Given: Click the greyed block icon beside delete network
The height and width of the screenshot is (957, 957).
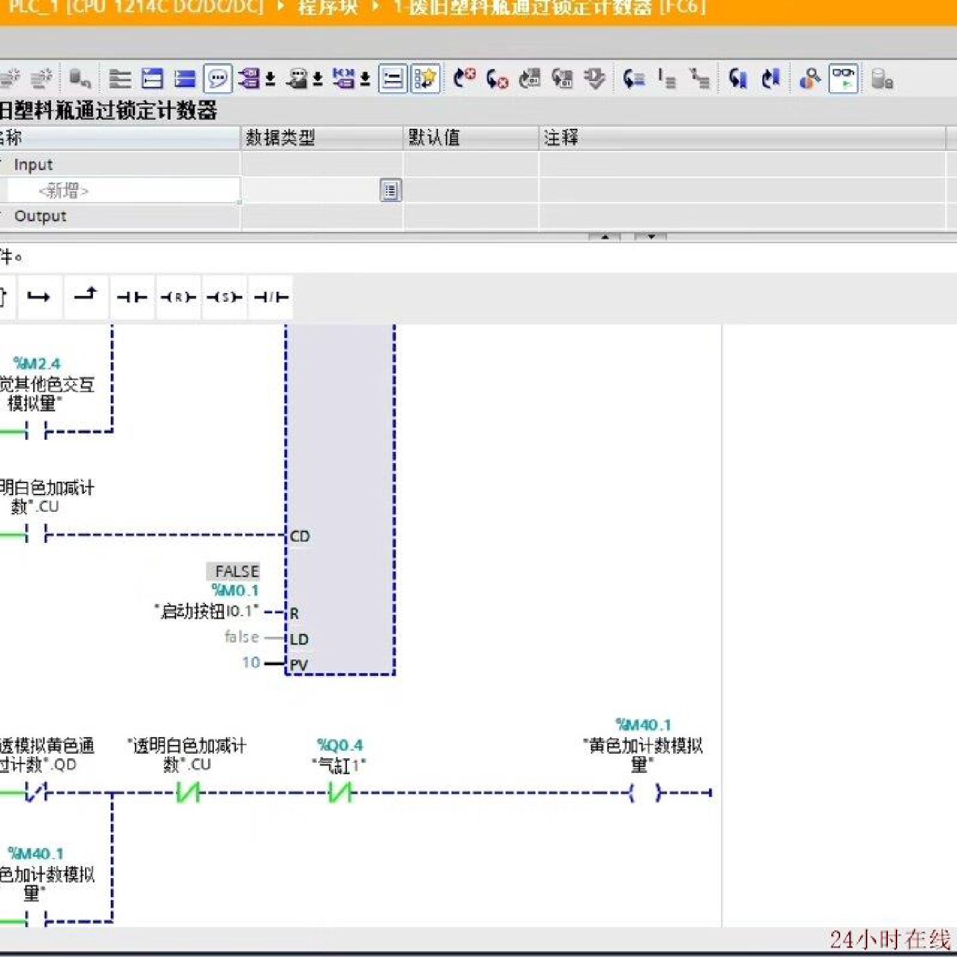Looking at the screenshot, I should tap(80, 79).
